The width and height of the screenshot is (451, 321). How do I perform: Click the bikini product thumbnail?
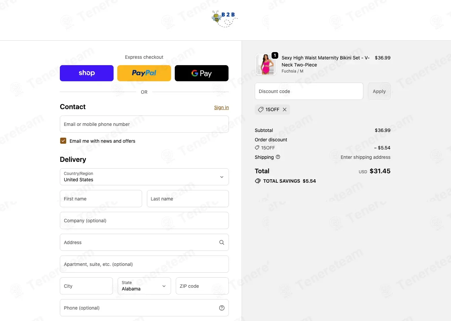click(266, 64)
